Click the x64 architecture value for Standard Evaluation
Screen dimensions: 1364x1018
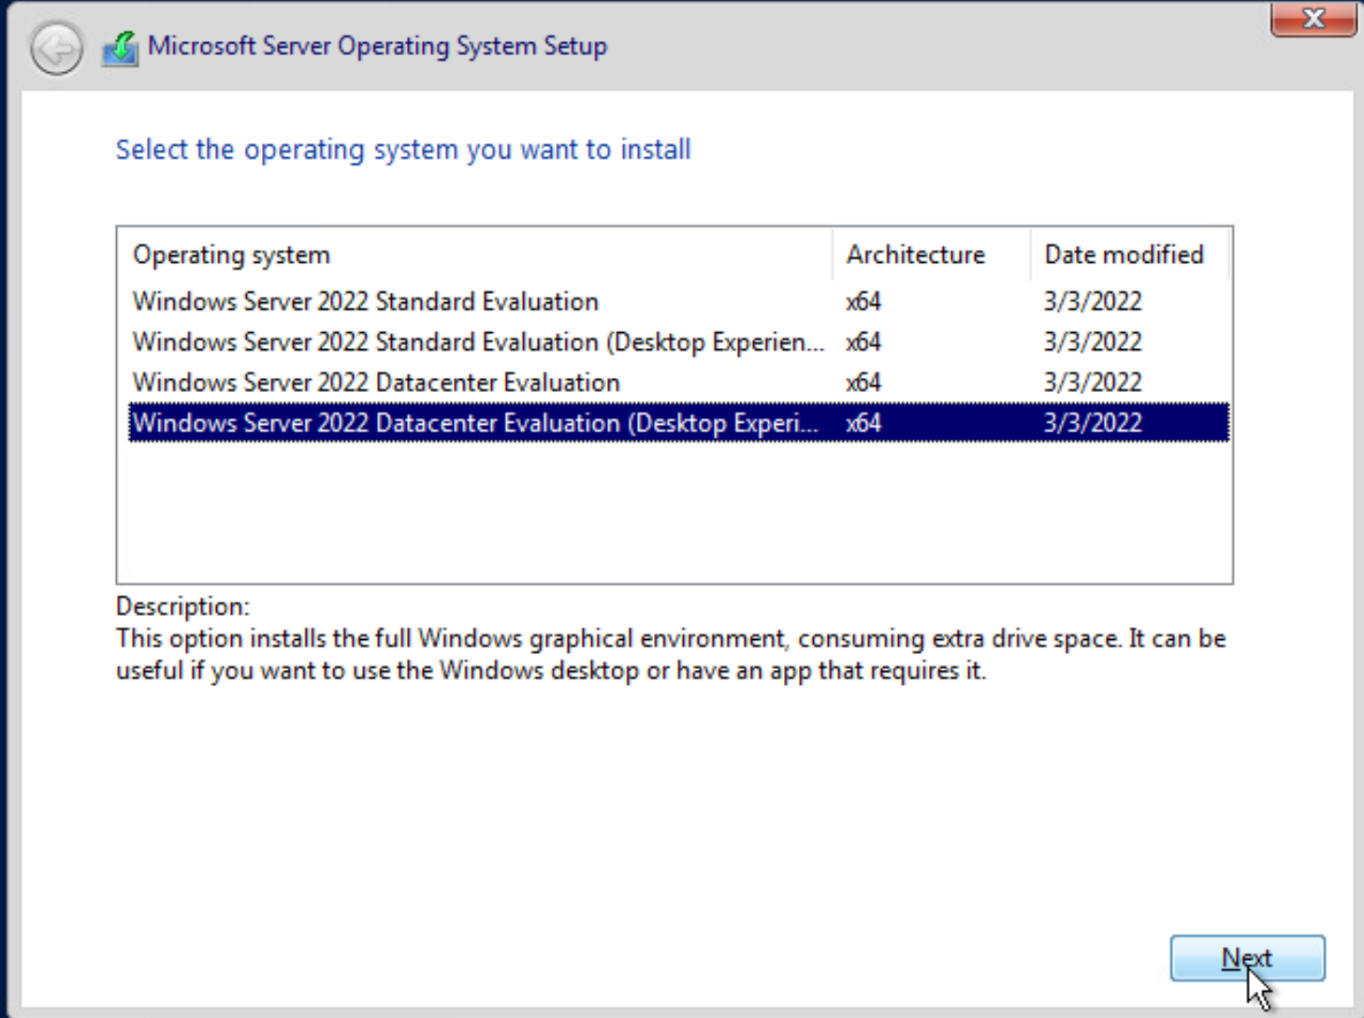pos(862,301)
